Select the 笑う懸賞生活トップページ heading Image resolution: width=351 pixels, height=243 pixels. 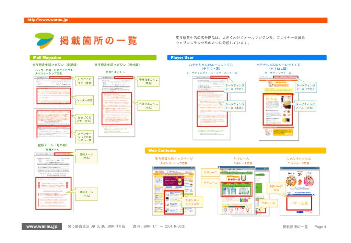click(x=174, y=159)
